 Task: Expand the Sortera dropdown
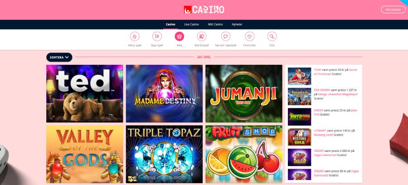(59, 57)
